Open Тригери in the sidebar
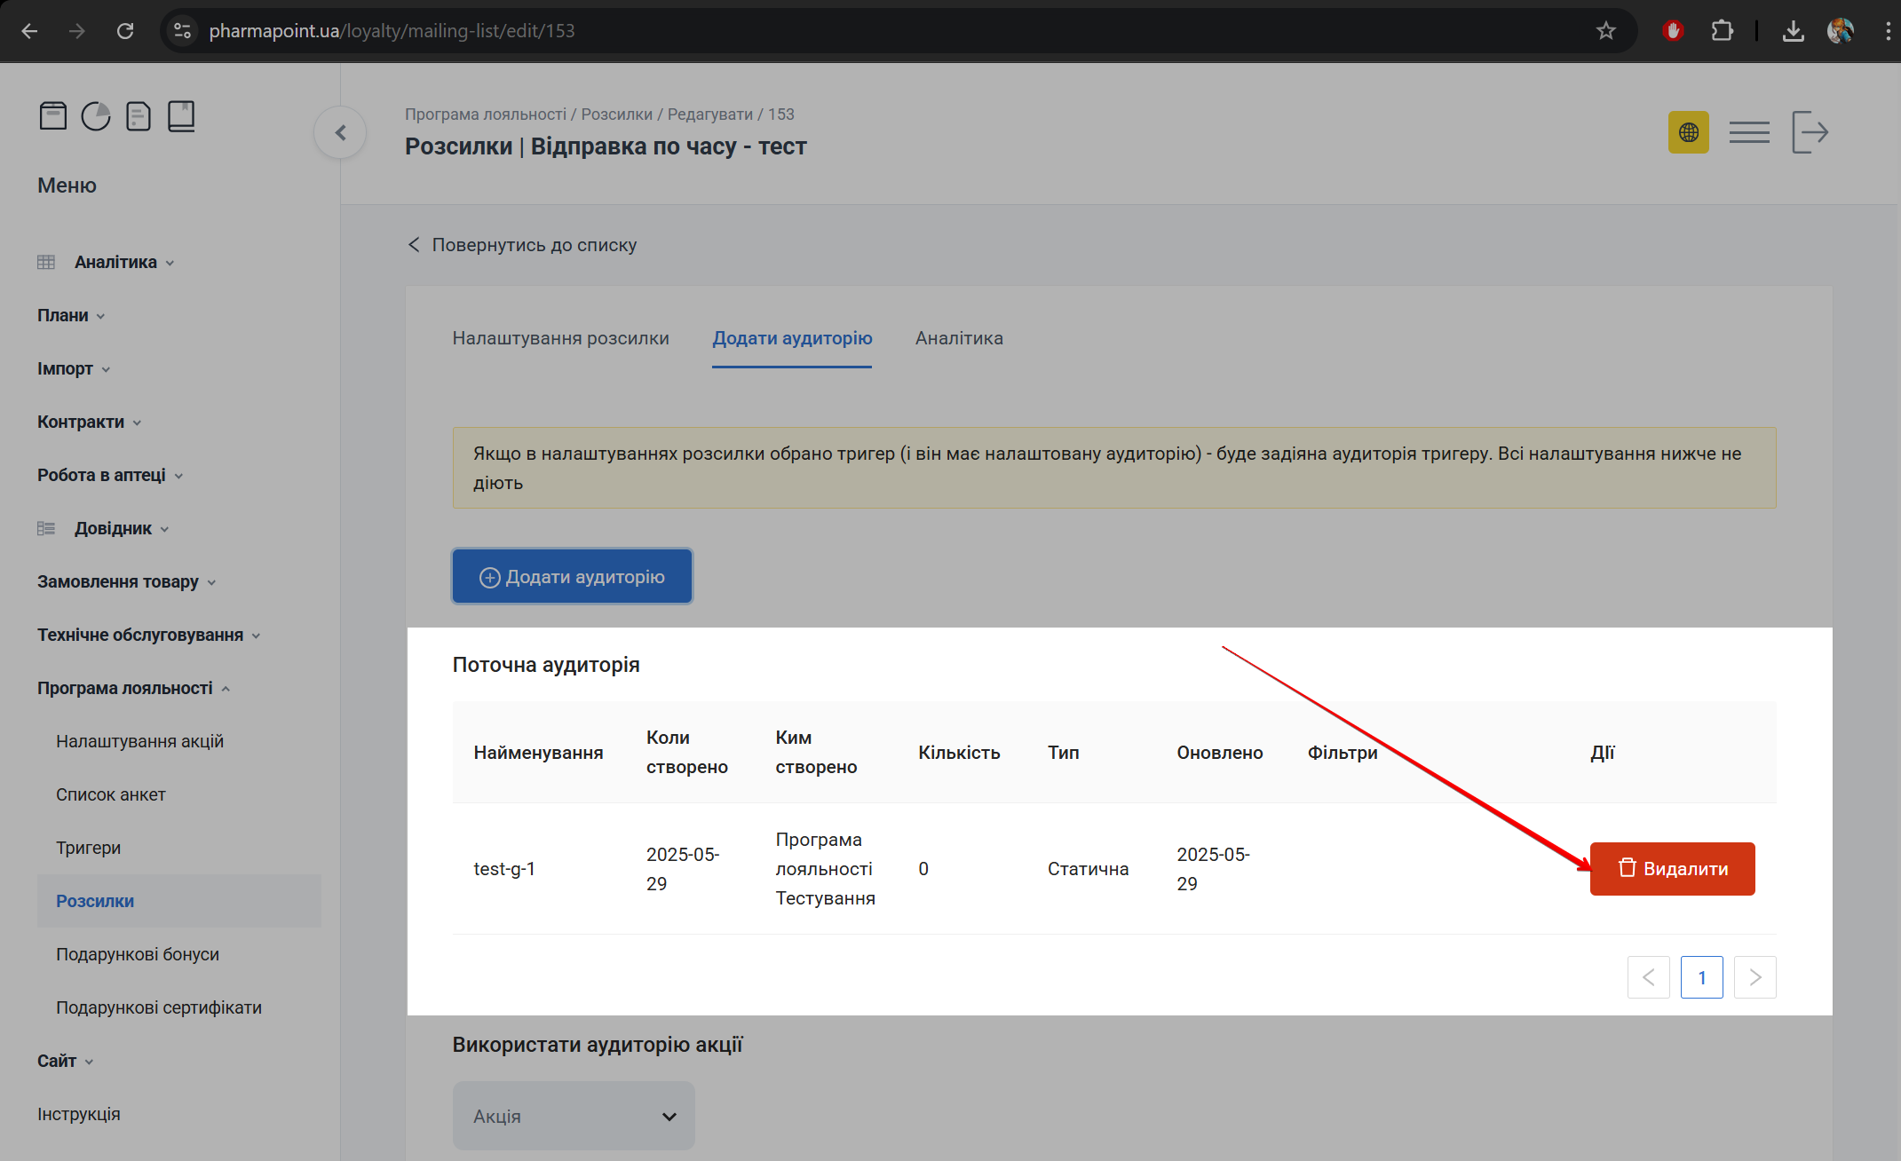Image resolution: width=1901 pixels, height=1161 pixels. (88, 848)
